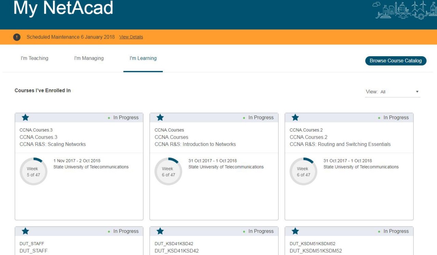
Task: Click In Progress status on DUT_STAFF card
Action: [x=123, y=231]
